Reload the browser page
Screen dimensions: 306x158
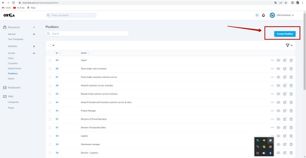13,3
